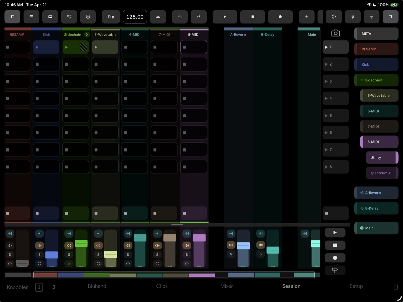Toggle the top panel layout icon

click(x=31, y=17)
